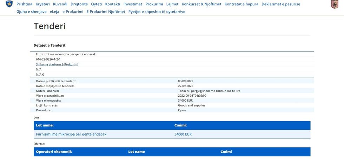Click the tender title above the tender number
344x159 pixels.
tap(66, 54)
